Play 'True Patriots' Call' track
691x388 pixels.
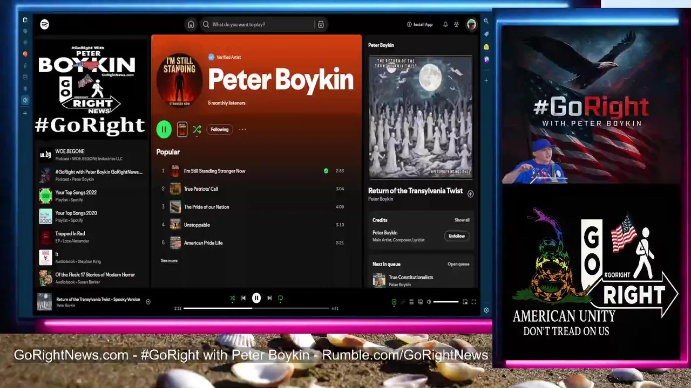pyautogui.click(x=201, y=189)
